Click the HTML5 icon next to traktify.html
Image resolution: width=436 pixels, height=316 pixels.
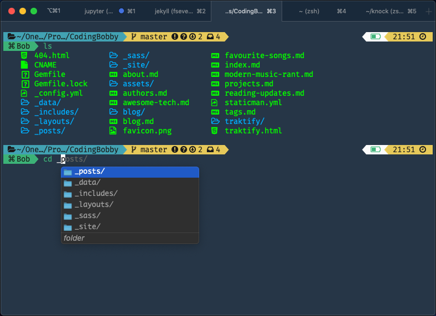tap(214, 131)
